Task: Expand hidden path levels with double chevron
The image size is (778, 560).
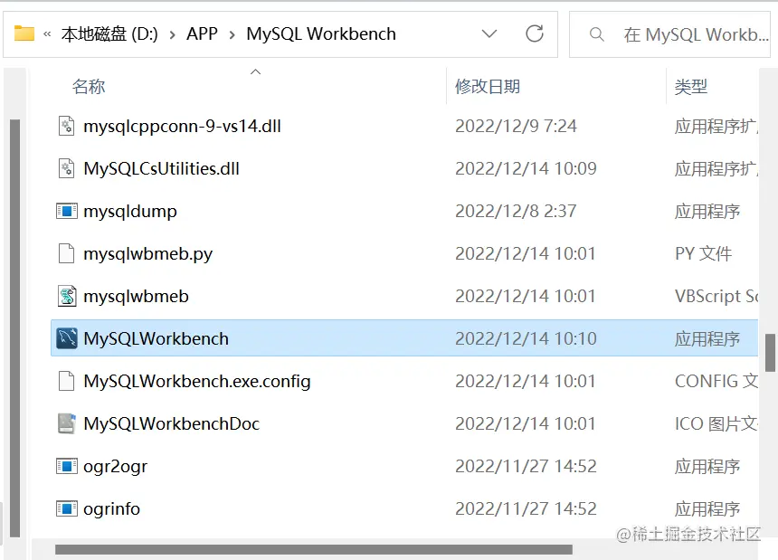Action: (x=47, y=34)
